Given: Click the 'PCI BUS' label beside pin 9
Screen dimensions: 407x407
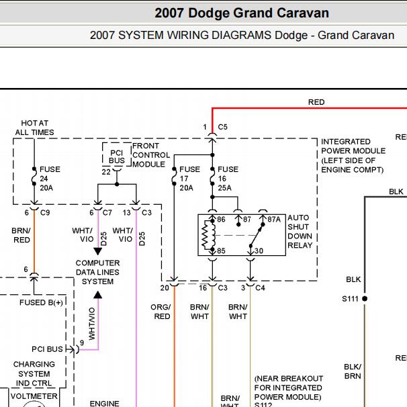Looking at the screenshot, I should pyautogui.click(x=47, y=349).
